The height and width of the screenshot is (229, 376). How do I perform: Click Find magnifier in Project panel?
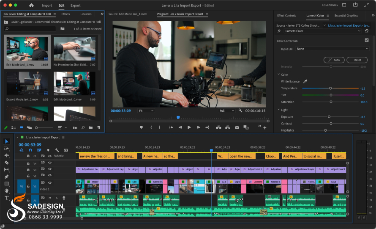click(x=83, y=127)
